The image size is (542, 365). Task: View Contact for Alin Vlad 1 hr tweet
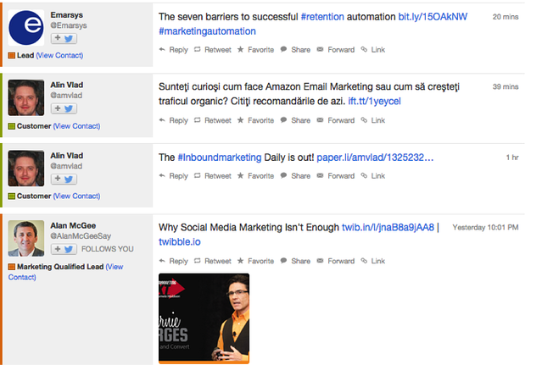(x=76, y=196)
